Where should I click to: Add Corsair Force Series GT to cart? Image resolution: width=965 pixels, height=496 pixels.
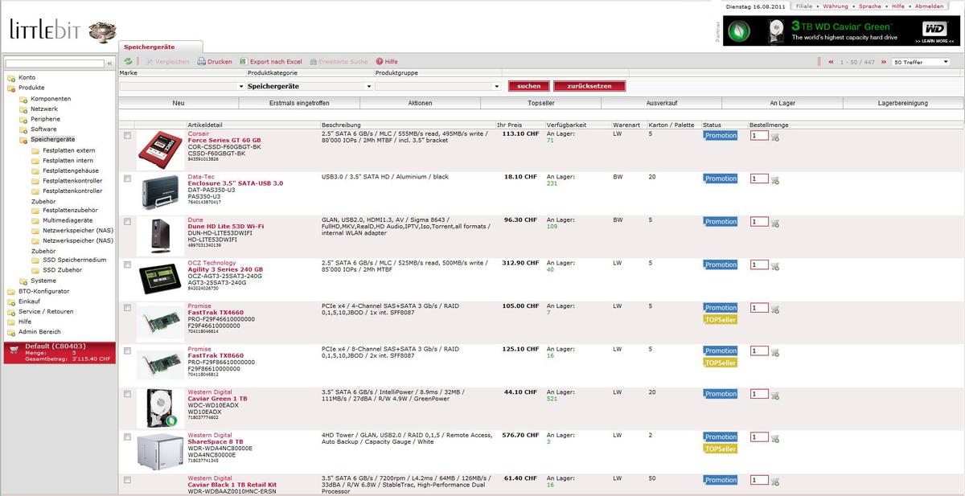pyautogui.click(x=775, y=137)
